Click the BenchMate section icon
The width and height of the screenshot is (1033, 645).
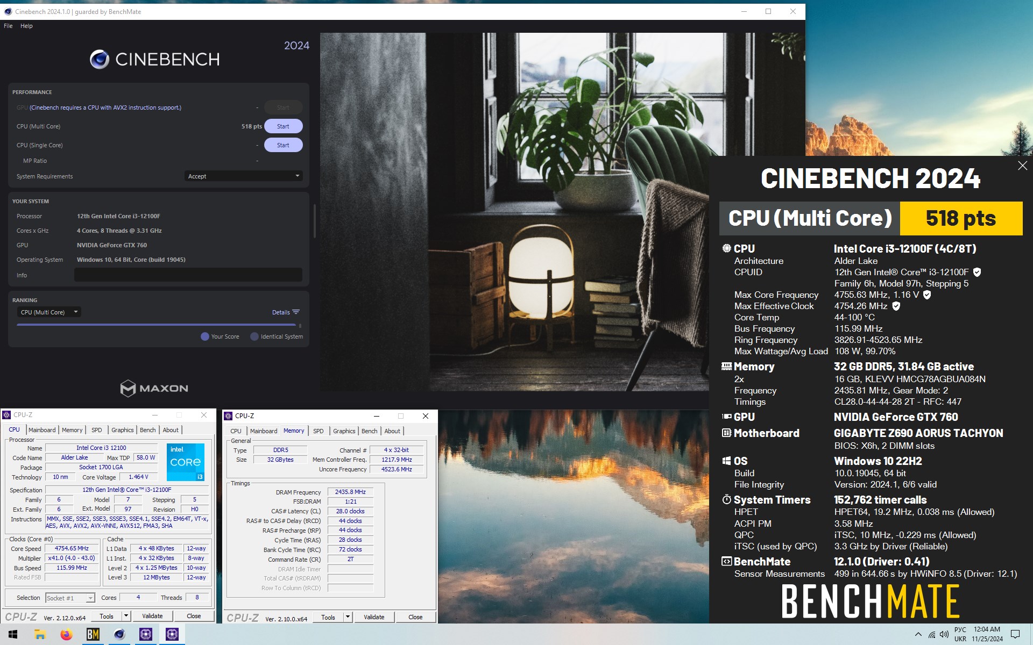[726, 562]
